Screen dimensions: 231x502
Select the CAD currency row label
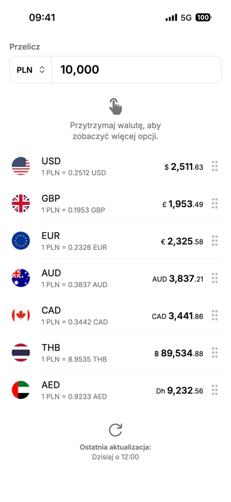pos(51,310)
